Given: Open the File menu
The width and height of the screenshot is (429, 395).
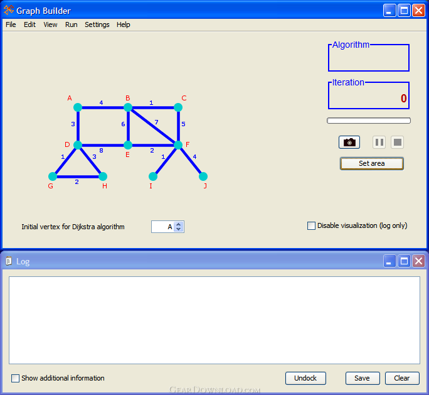Looking at the screenshot, I should 11,24.
